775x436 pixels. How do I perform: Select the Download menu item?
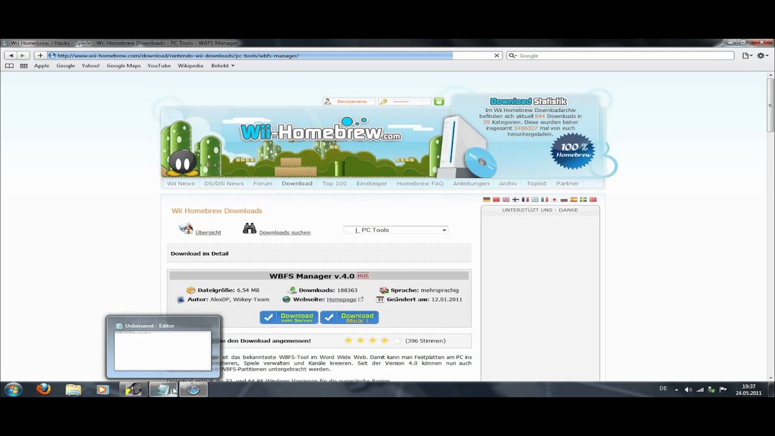tap(297, 183)
